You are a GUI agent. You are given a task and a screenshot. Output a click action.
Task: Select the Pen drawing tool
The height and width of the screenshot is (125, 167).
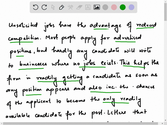[62, 7]
